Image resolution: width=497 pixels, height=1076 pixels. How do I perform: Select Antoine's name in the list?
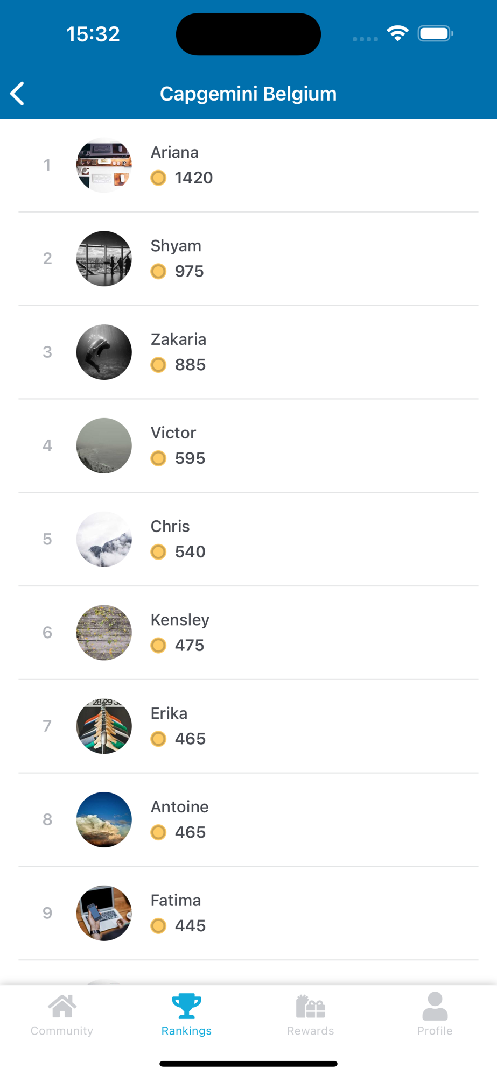tap(179, 806)
